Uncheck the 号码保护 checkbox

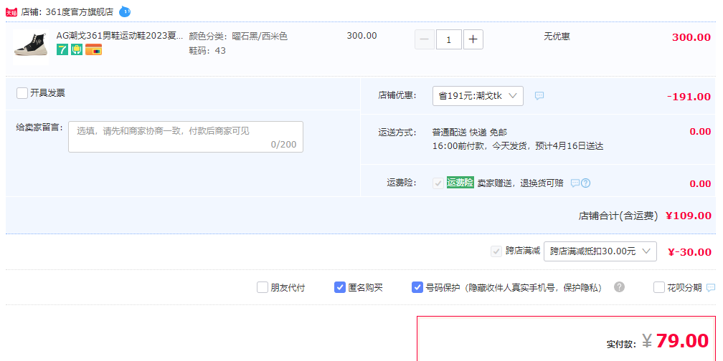point(417,288)
